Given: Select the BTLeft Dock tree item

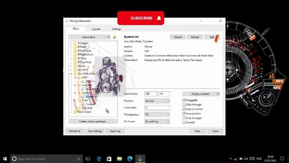Looking at the screenshot, I should pyautogui.click(x=84, y=51).
